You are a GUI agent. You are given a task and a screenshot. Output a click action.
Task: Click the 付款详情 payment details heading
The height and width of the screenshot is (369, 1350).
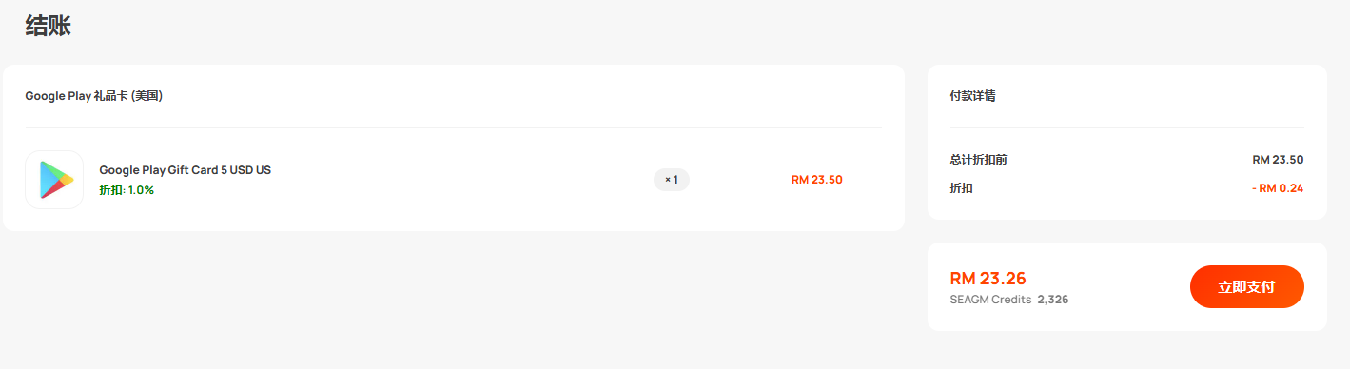(973, 96)
